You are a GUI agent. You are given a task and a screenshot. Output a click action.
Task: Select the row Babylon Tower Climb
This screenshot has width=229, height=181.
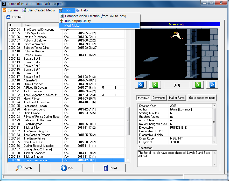(66, 48)
